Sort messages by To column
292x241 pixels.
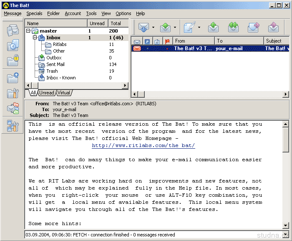(239, 41)
